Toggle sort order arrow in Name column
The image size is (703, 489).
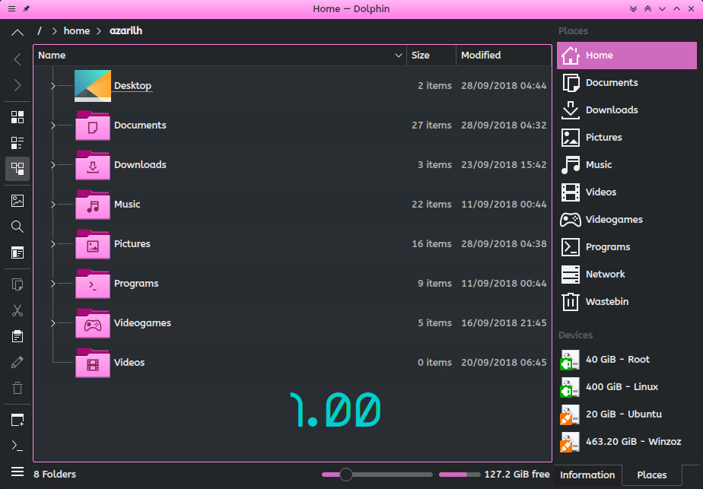coord(398,55)
